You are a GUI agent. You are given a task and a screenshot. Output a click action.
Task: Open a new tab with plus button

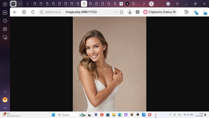151,4
